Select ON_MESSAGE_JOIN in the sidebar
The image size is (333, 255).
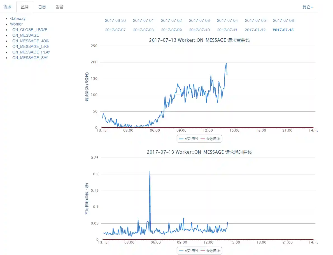tap(31, 41)
